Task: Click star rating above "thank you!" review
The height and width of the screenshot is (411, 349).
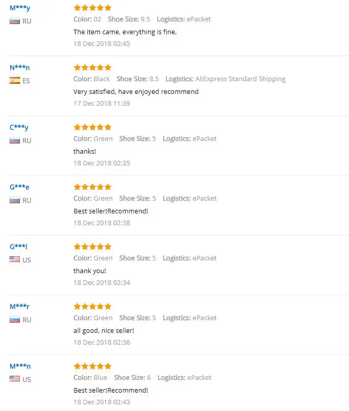Action: coord(92,247)
